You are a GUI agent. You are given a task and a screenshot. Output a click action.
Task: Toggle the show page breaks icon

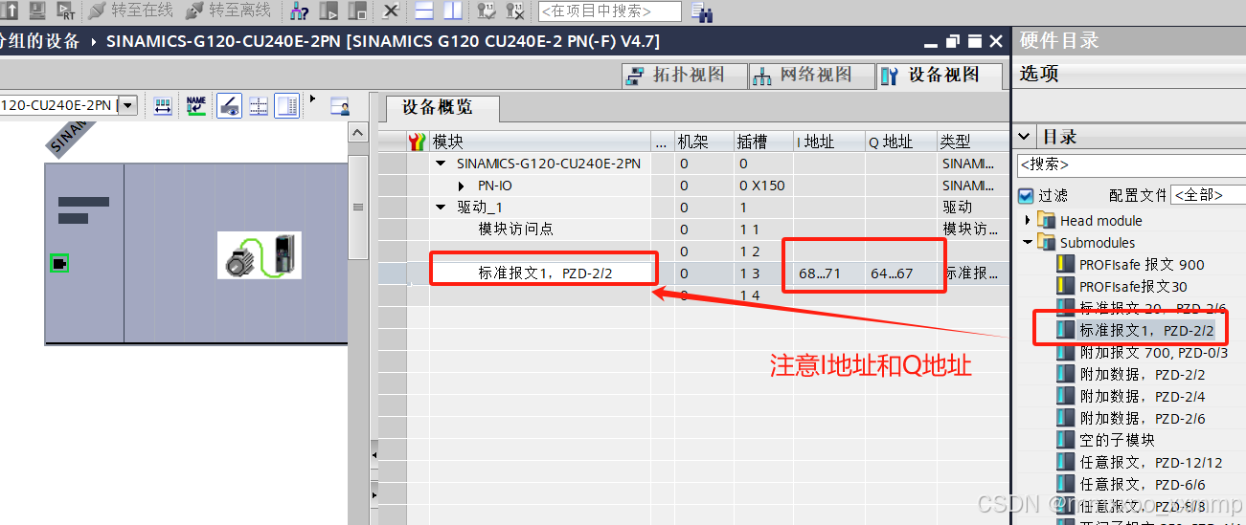point(287,105)
